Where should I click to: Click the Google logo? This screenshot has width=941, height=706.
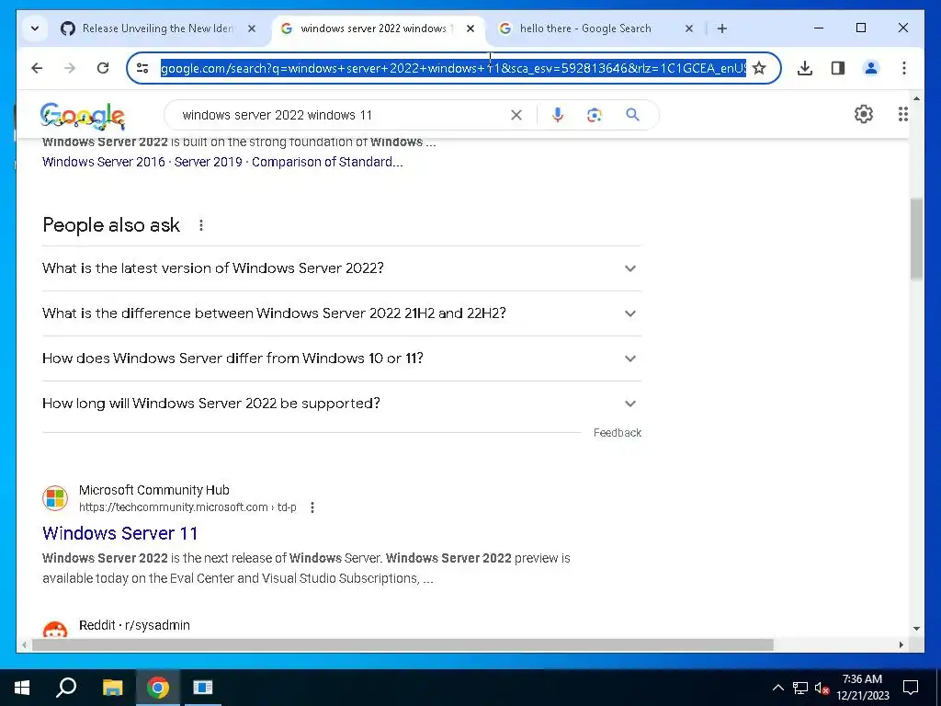click(82, 116)
